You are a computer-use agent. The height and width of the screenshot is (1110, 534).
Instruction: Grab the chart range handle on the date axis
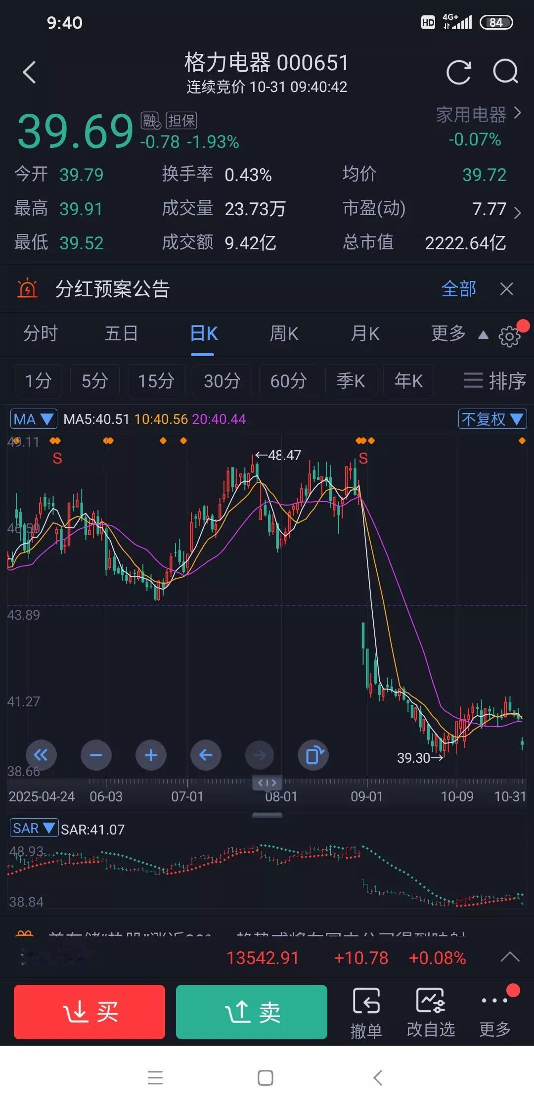tap(267, 782)
